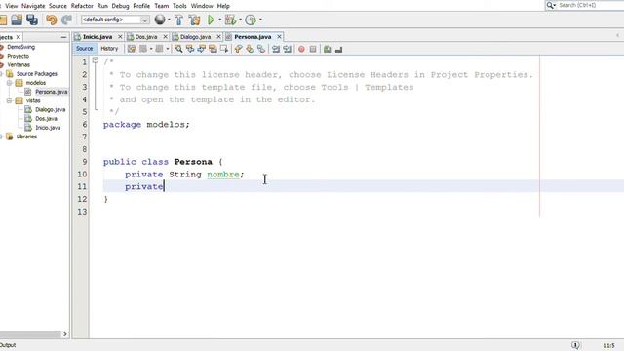Close the Projects panel tab
The width and height of the screenshot is (624, 351).
(19, 37)
